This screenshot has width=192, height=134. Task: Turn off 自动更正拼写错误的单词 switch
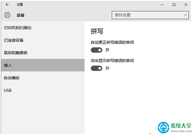[97, 50]
